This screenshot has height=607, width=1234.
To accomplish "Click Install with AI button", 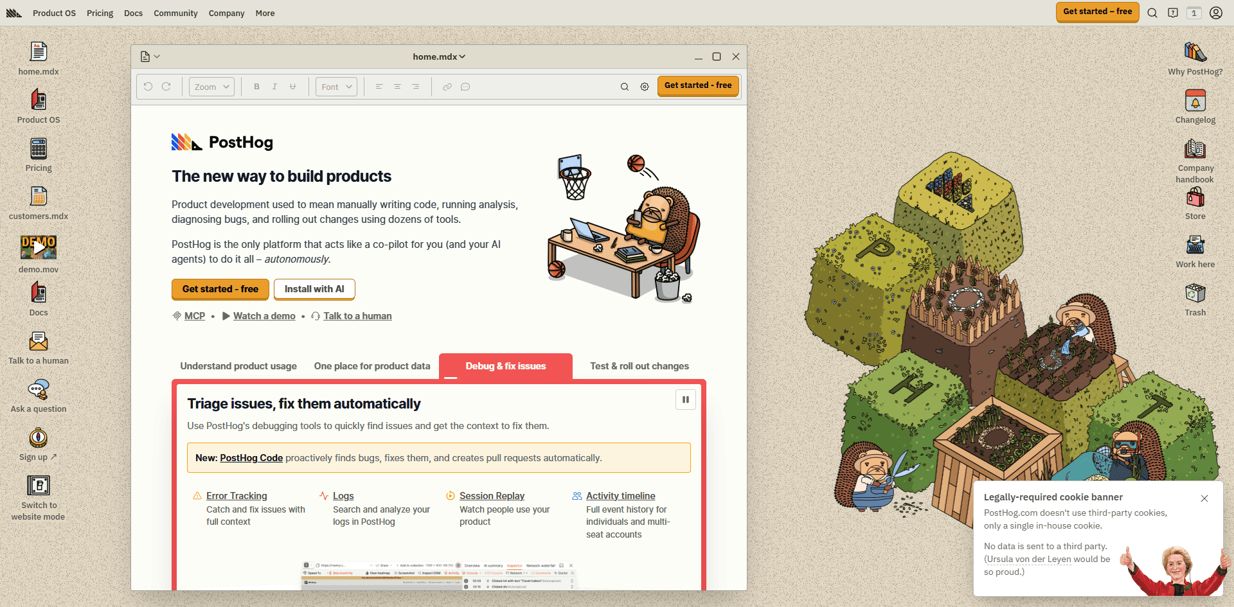I will (314, 289).
